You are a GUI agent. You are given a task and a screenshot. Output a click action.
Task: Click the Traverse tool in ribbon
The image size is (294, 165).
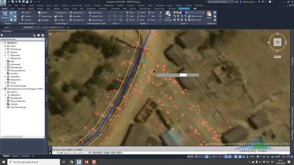(27, 20)
